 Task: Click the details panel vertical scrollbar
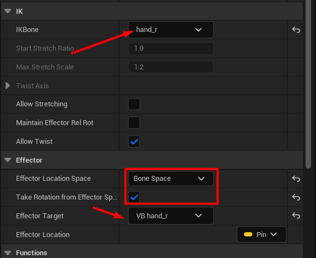pos(308,84)
